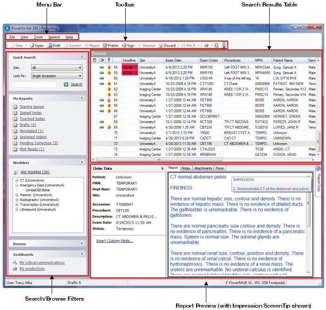The width and height of the screenshot is (326, 310).
Task: Open the Look for dropdown
Action: point(57,76)
